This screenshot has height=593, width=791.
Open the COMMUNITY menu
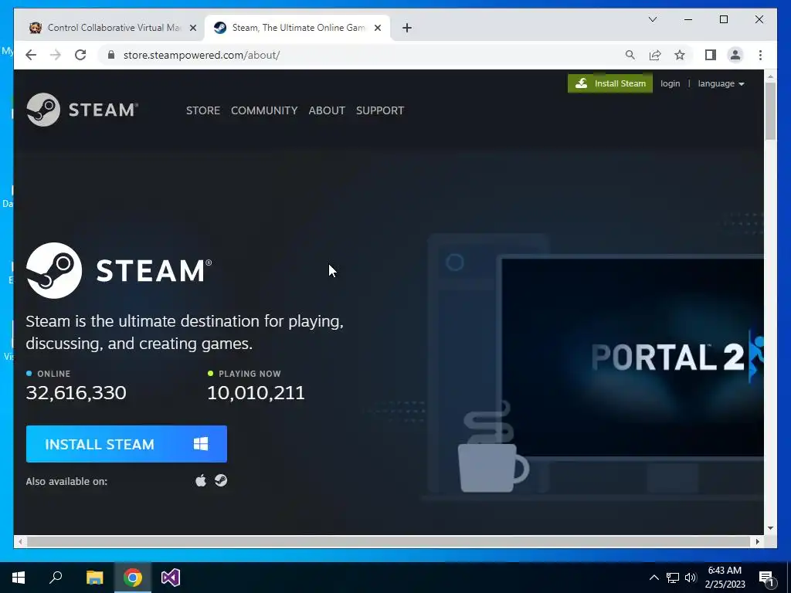click(264, 110)
